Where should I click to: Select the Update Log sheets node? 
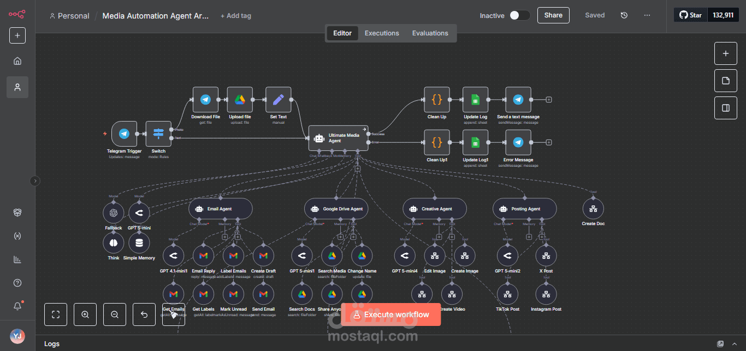476,100
